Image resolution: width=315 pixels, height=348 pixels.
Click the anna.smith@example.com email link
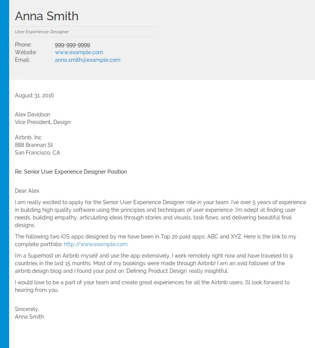click(x=87, y=60)
